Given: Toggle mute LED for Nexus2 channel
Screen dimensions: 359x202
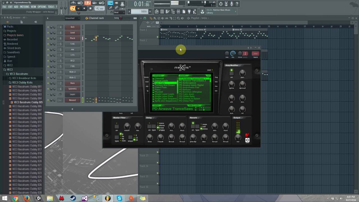Looking at the screenshot, I should 48,100.
